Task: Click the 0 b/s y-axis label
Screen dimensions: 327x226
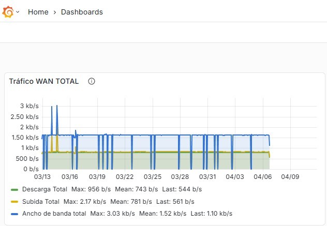Action: click(31, 169)
